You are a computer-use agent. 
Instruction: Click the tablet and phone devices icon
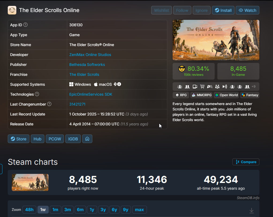point(195,87)
